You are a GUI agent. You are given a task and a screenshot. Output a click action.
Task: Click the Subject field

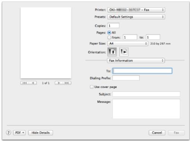coord(146,94)
